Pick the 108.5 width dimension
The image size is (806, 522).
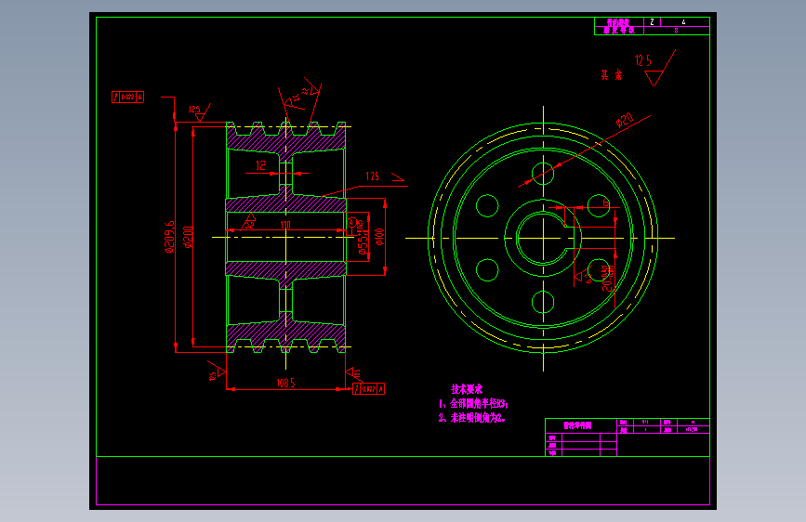pyautogui.click(x=285, y=383)
